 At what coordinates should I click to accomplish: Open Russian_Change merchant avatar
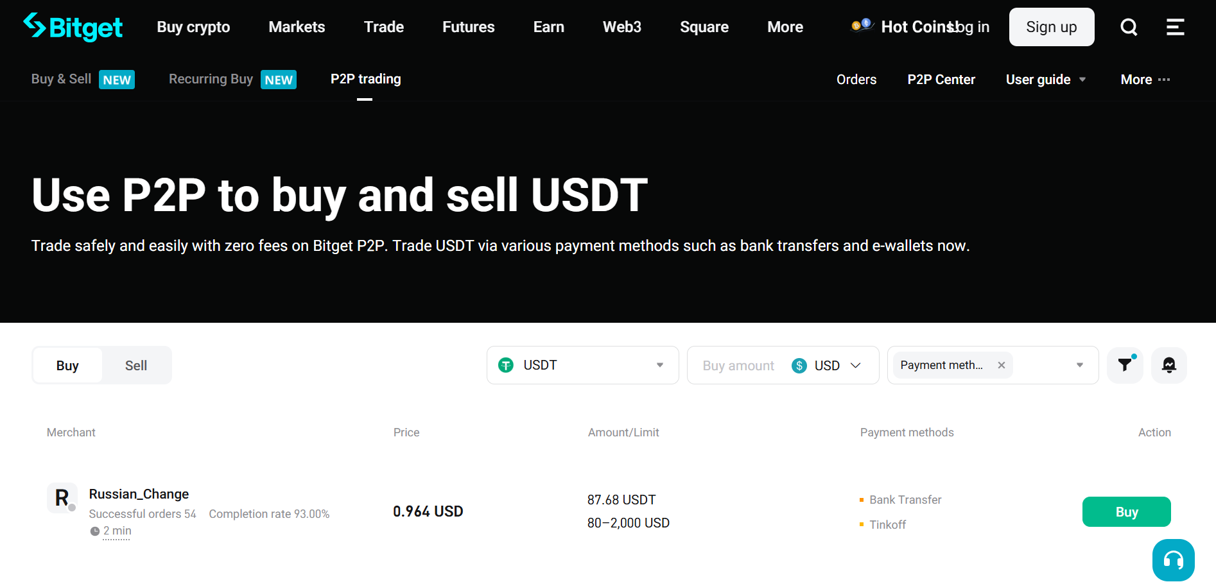(x=62, y=498)
